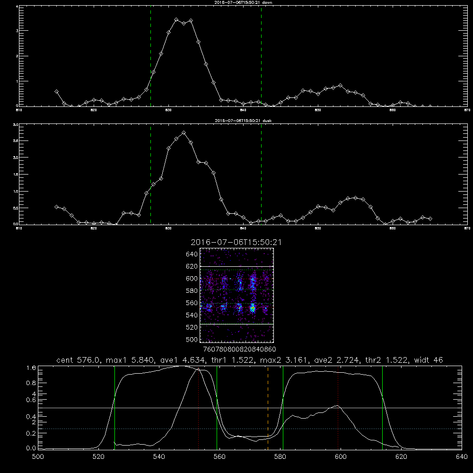
Task: Select the solid green boundary line near 614
Action: click(x=382, y=407)
